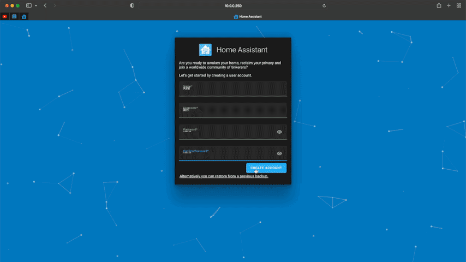Focus the Name input field
This screenshot has width=466, height=262.
[232, 88]
